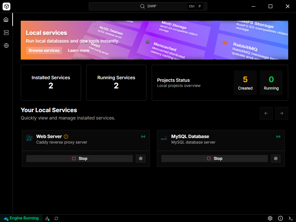Toggle the MySQL Database running indicator
This screenshot has width=296, height=222.
point(278,137)
